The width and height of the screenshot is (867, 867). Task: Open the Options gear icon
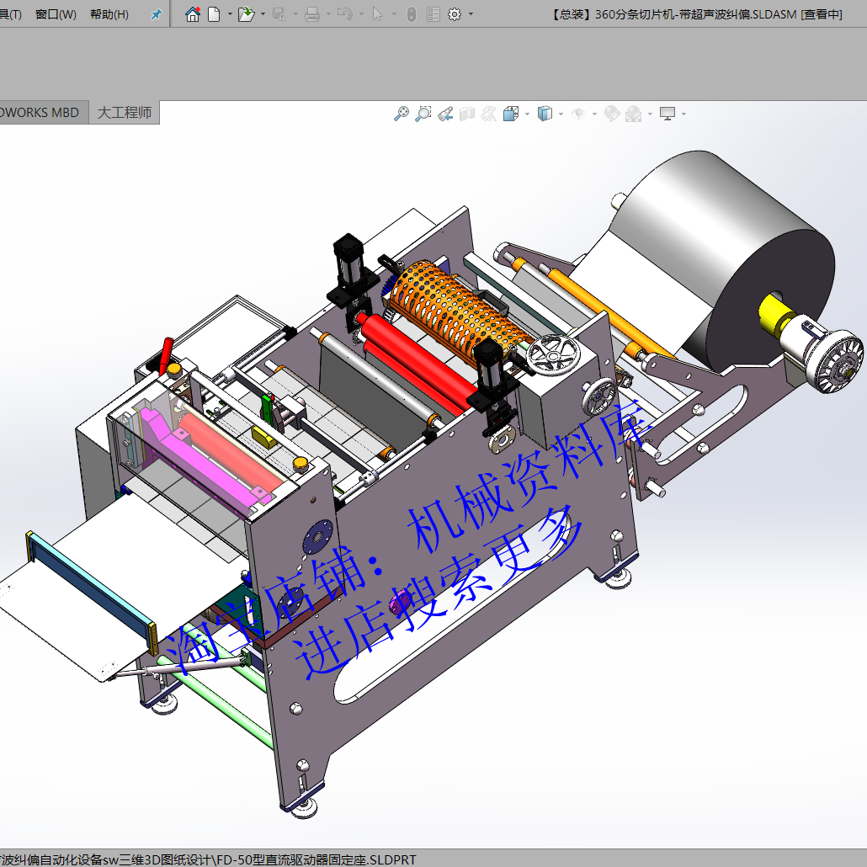455,13
